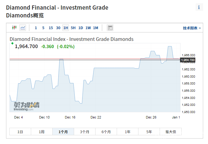208x144 pixels.
Task: Choose the 15-minute interval
Action: point(50,28)
